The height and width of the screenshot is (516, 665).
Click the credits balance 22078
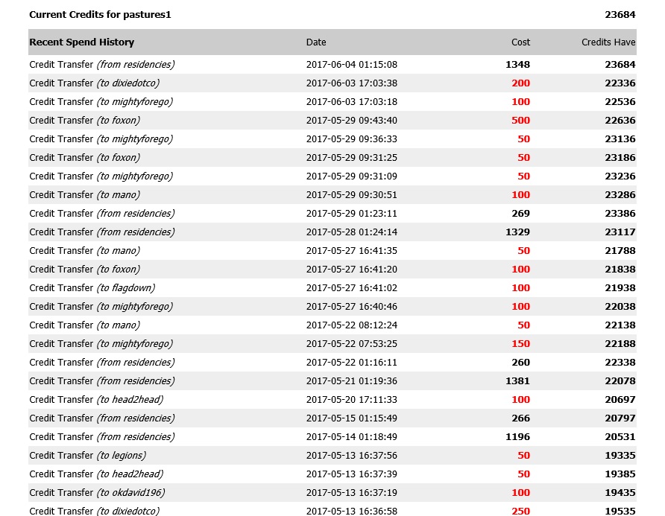620,381
